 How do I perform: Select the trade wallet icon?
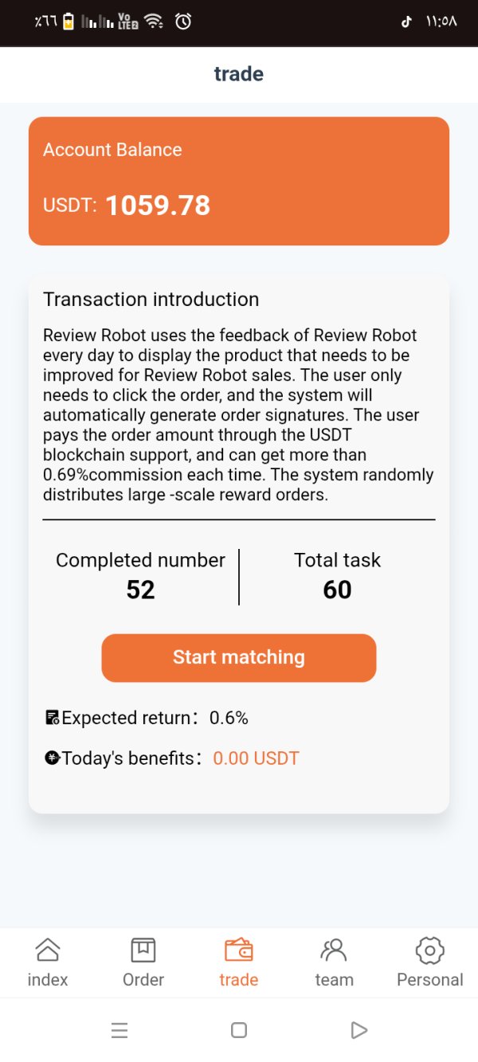point(239,950)
